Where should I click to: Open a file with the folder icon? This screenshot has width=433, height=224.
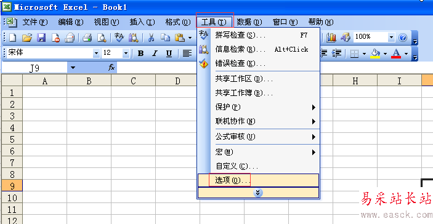(27, 38)
